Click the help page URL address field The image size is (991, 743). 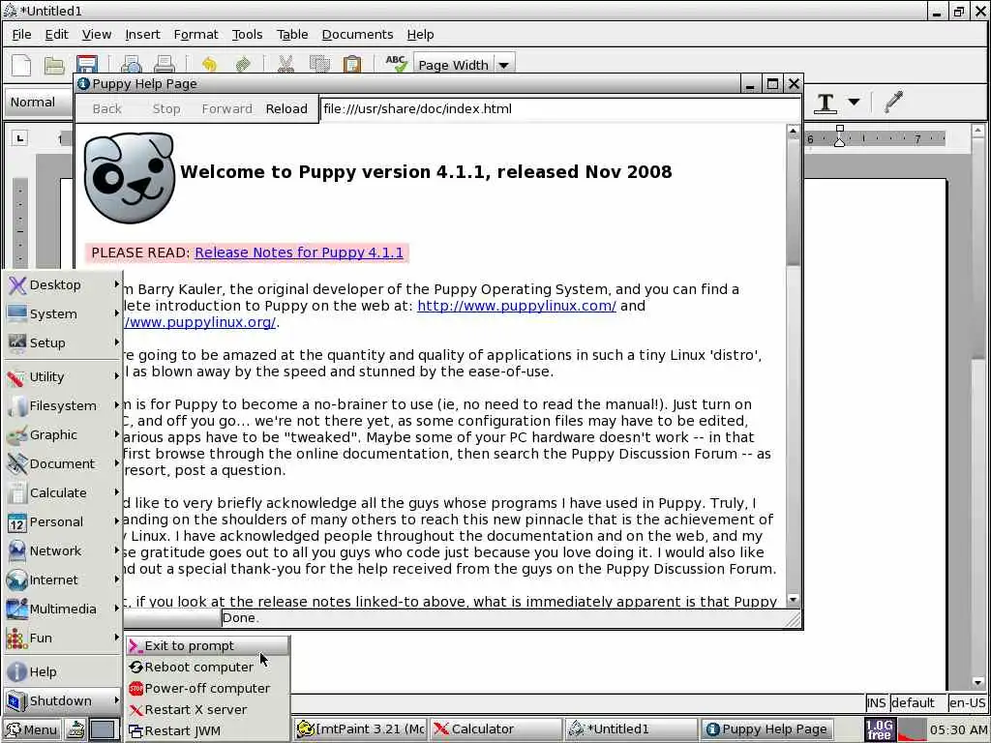tap(559, 108)
